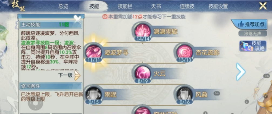Go to next skill page arrow
The image size is (272, 114).
pos(241,72)
